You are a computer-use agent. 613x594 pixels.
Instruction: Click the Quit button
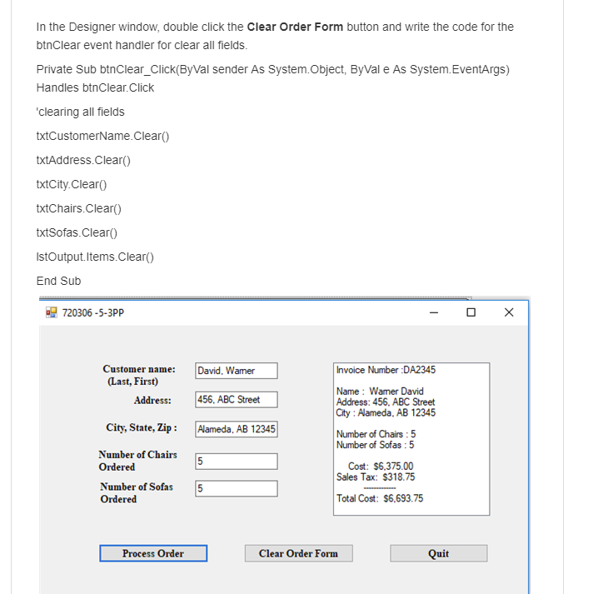pos(439,553)
